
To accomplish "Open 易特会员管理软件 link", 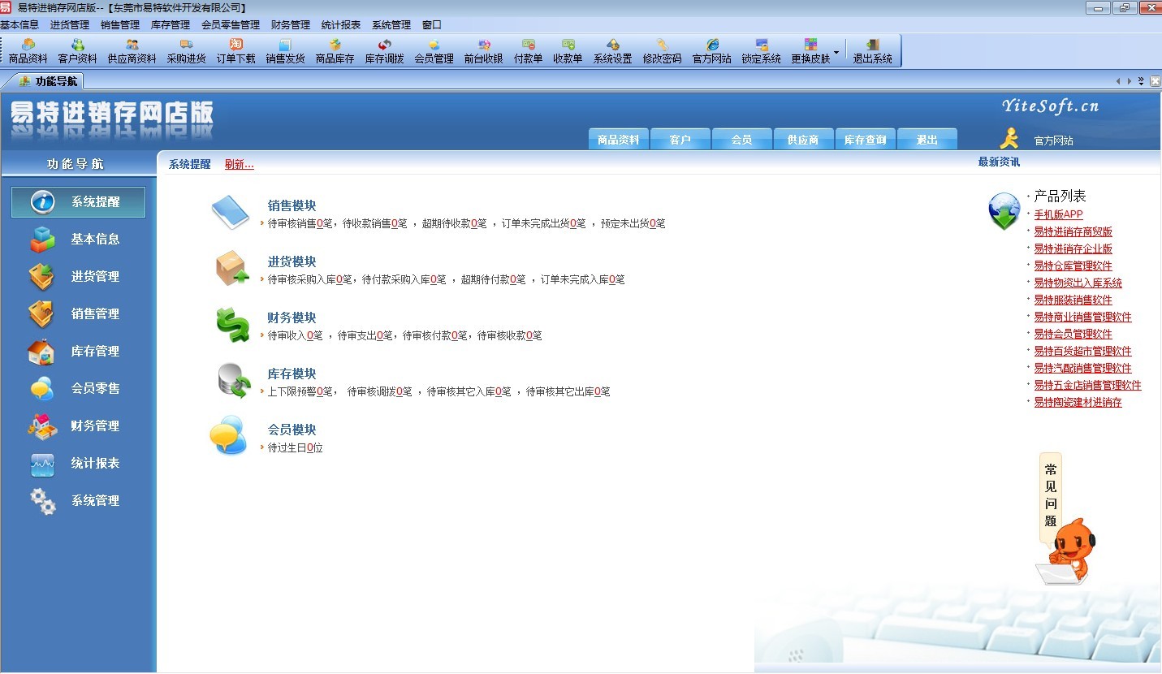I will (x=1073, y=334).
